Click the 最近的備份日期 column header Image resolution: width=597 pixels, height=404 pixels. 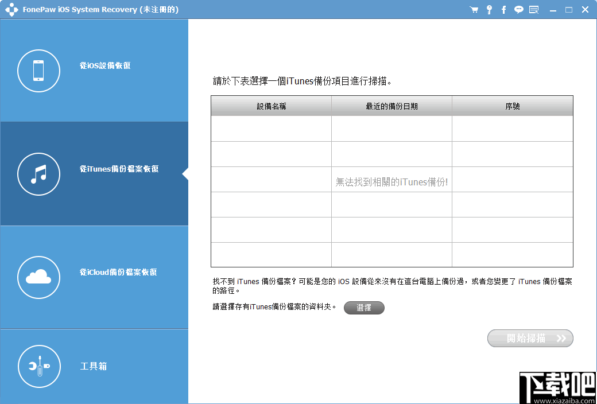(x=391, y=106)
